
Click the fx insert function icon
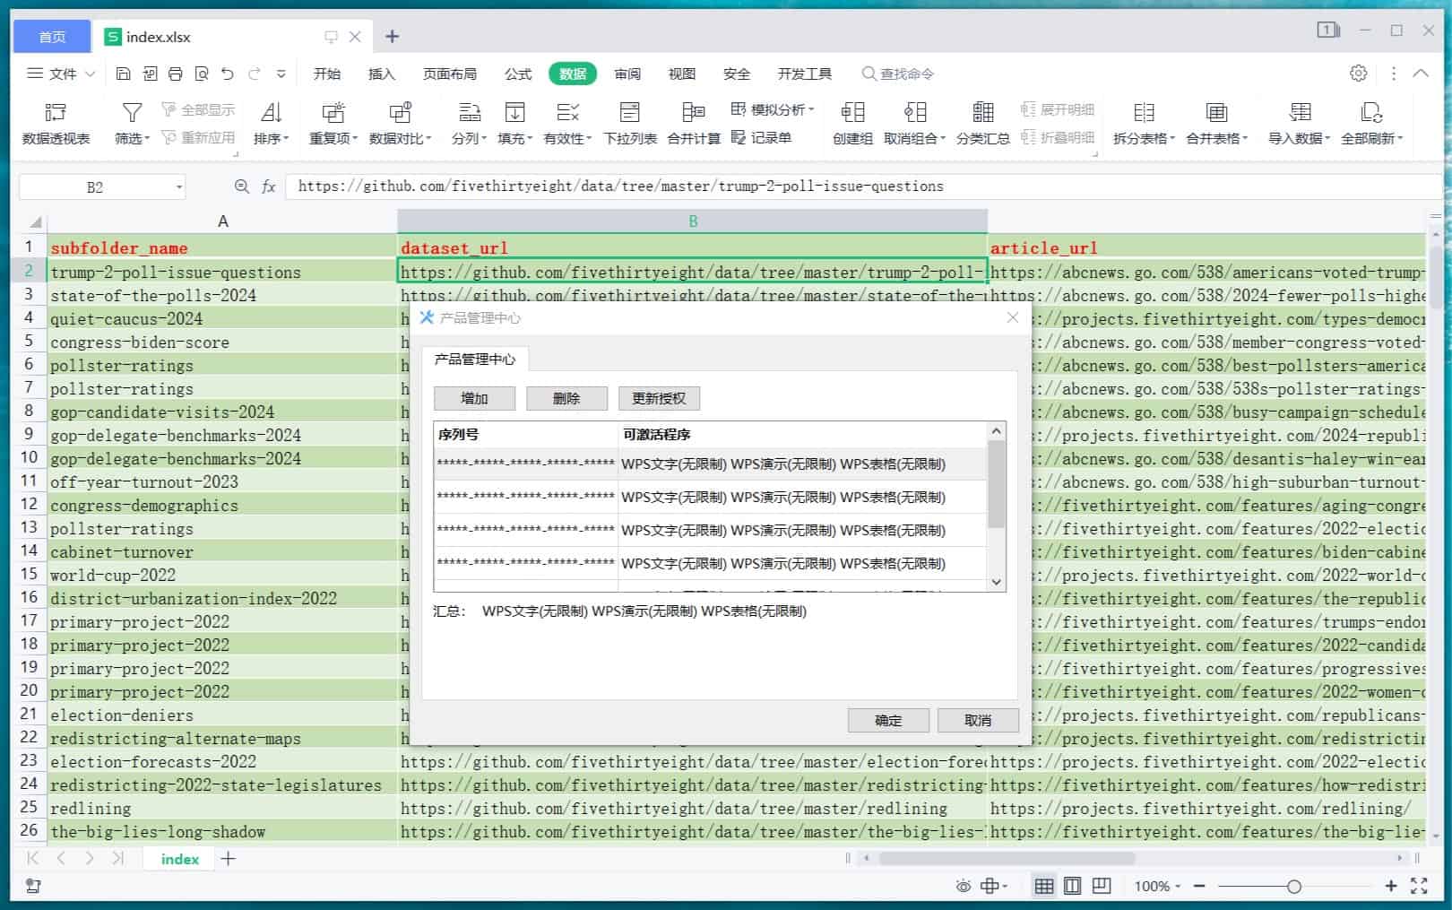pyautogui.click(x=268, y=186)
